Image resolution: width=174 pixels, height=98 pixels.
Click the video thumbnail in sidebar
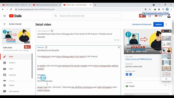click(x=16, y=36)
